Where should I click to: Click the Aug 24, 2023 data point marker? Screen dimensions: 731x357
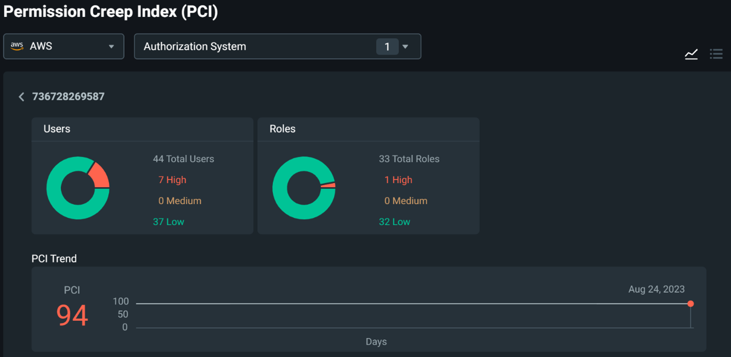tap(691, 303)
